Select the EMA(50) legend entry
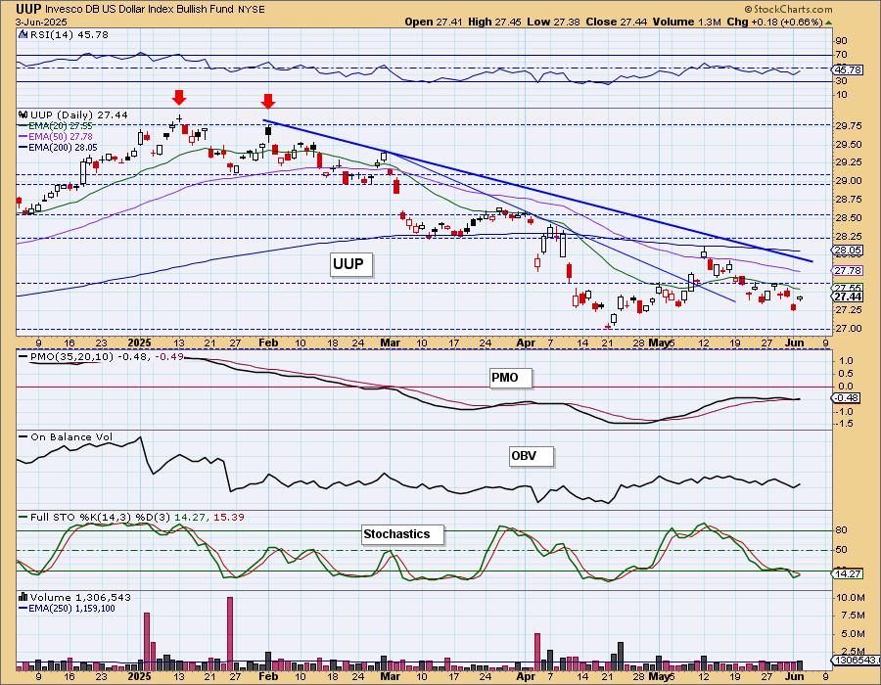881x685 pixels. pos(56,136)
